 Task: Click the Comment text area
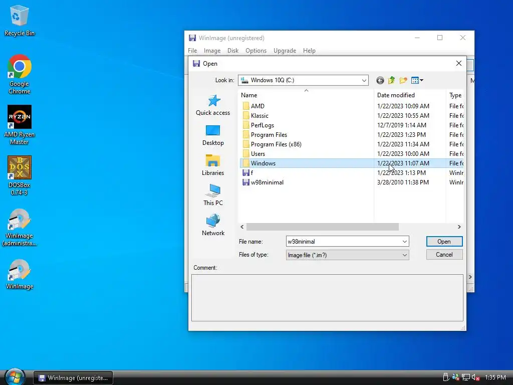point(327,298)
